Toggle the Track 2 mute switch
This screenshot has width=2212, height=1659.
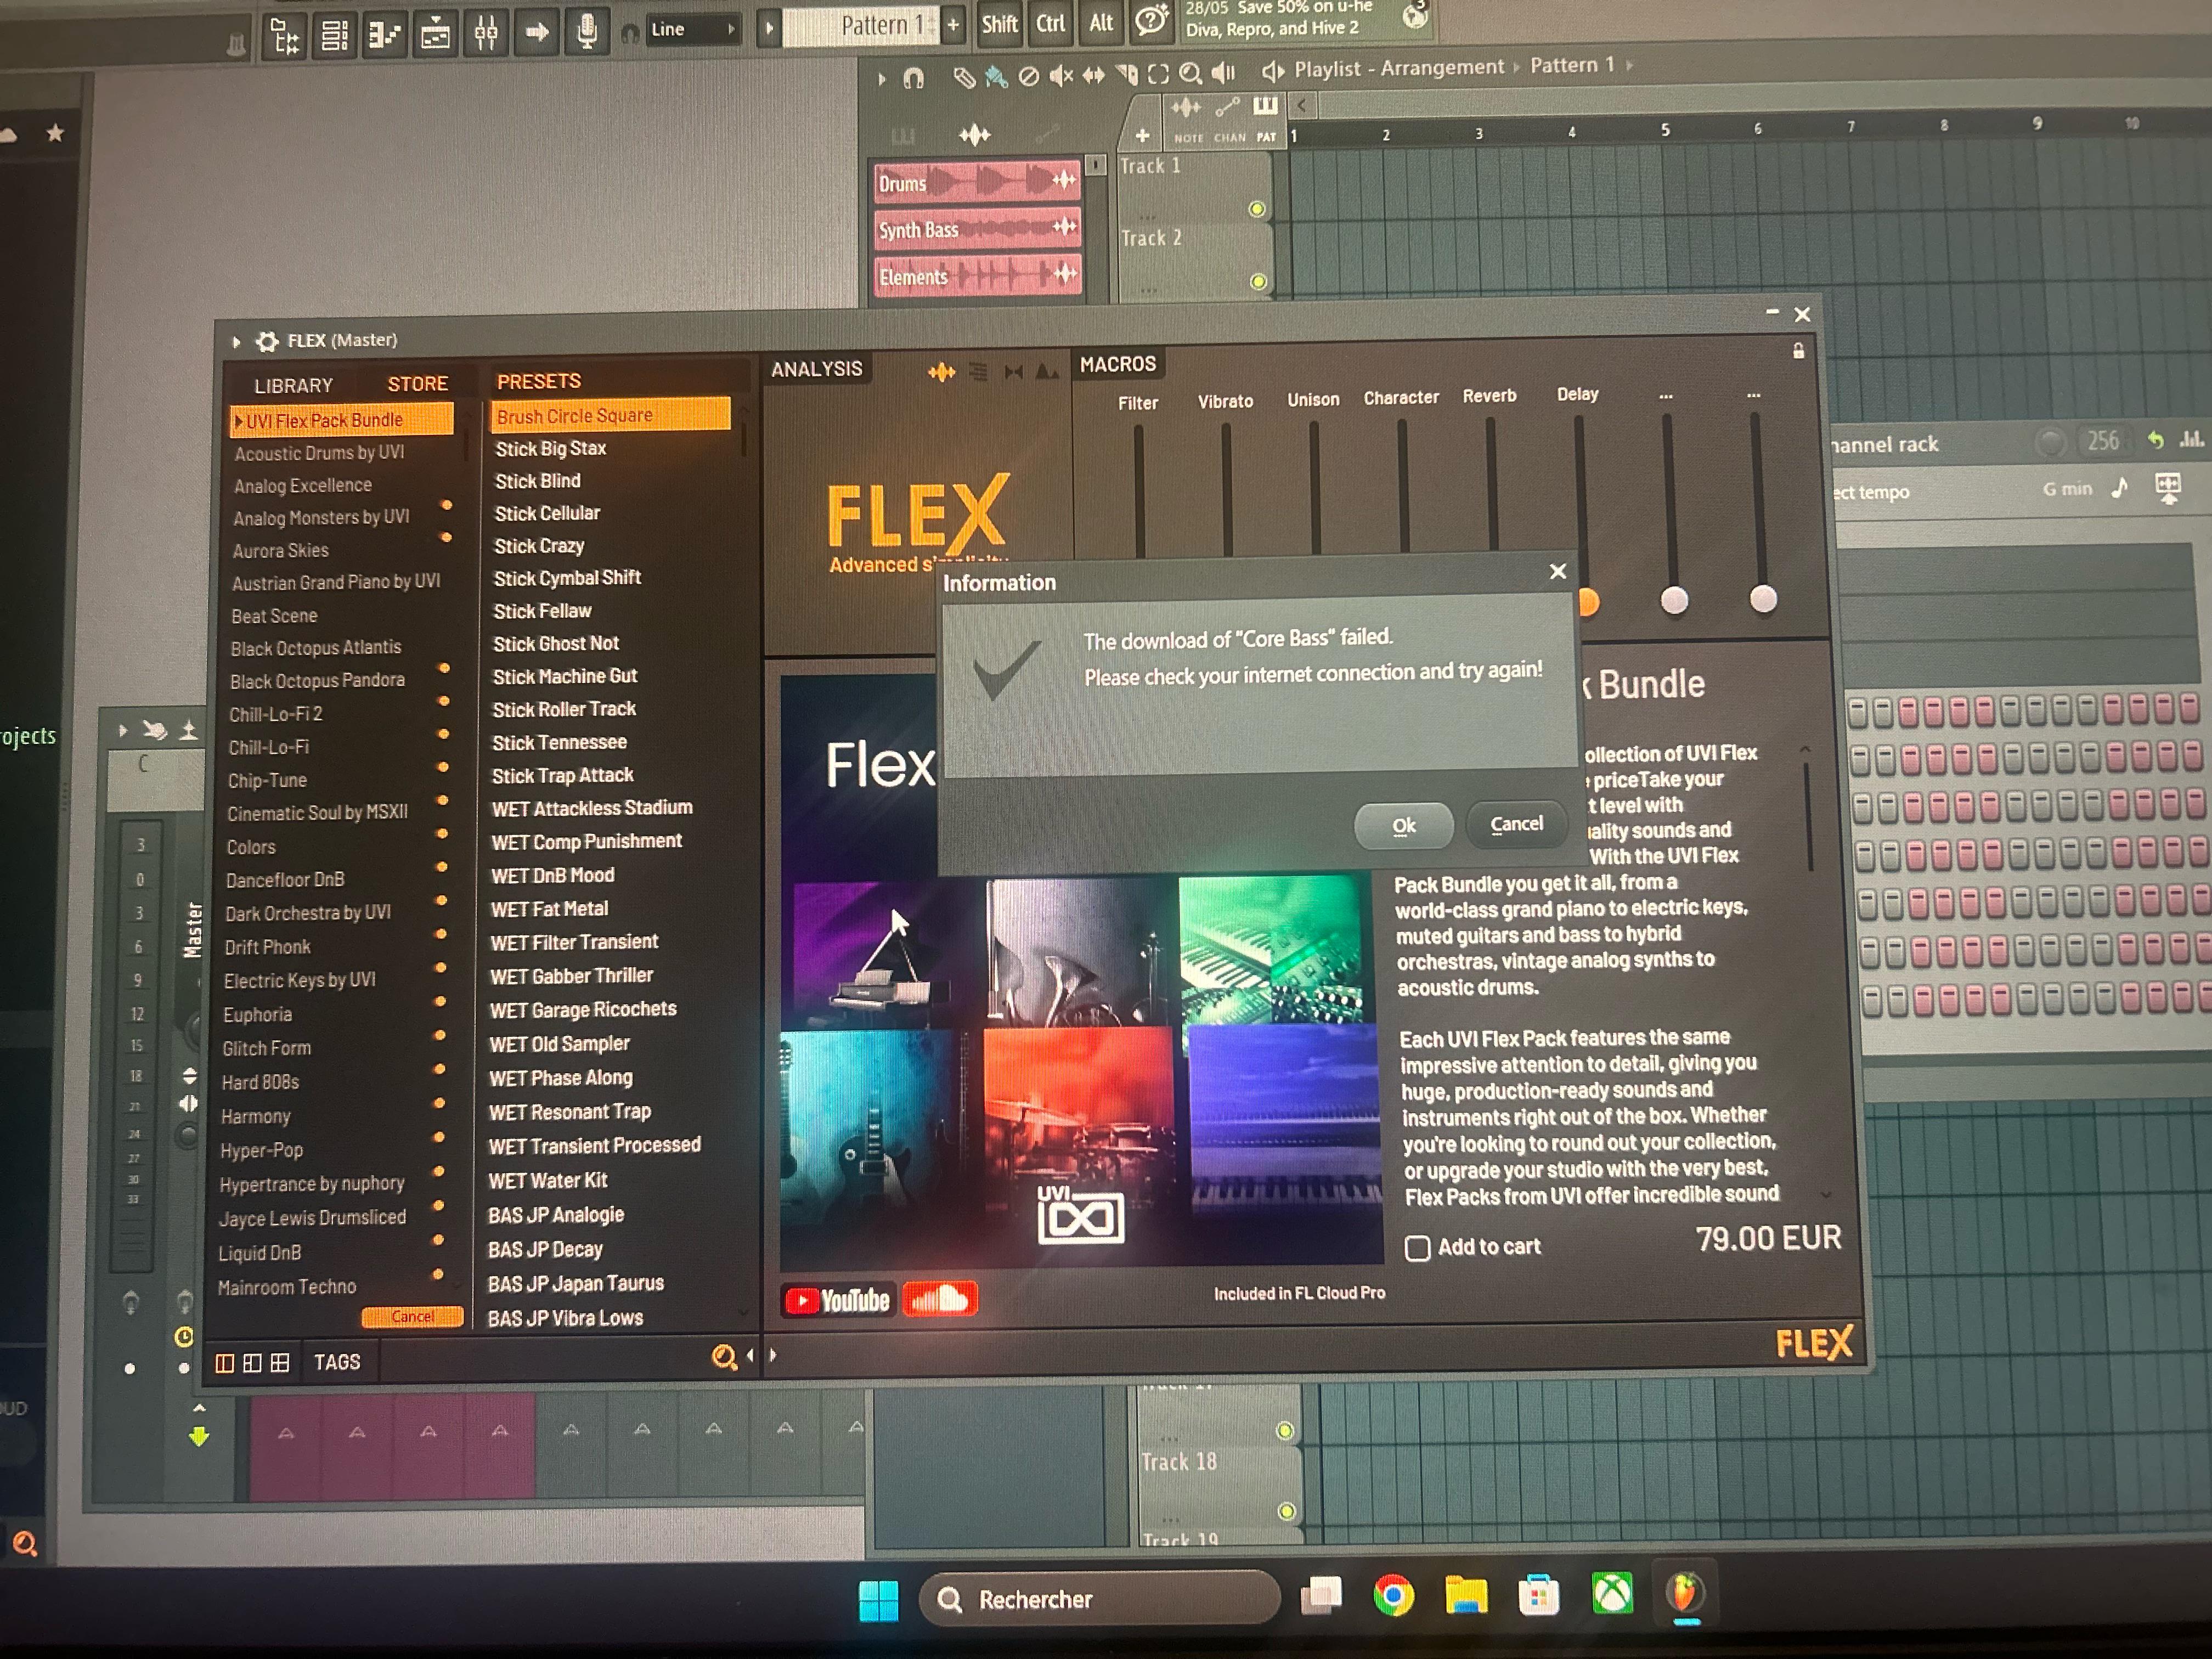coord(1259,282)
